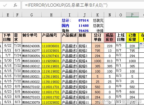Screen dimensions: 144x105
Task: Click the formula confirm checkmark icon
Action: tap(5, 5)
